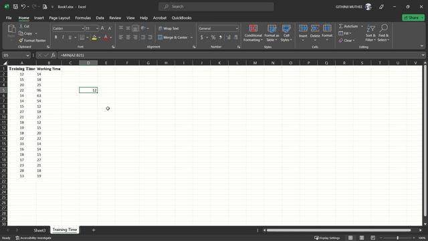Viewport: 428px width, 241px height.
Task: Expand the Name Box dropdown
Action: [27, 56]
